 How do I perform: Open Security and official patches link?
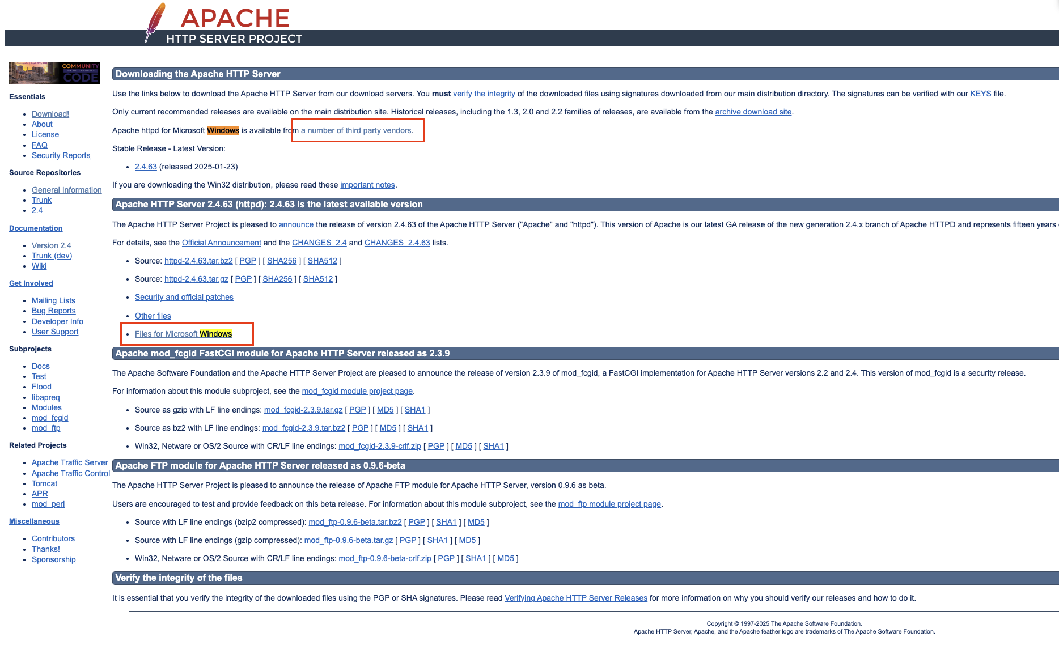coord(184,297)
